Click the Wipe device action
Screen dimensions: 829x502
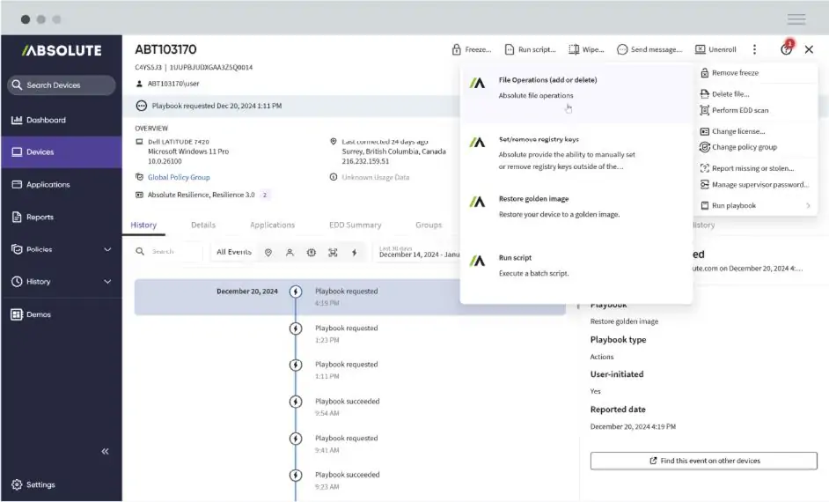(586, 49)
